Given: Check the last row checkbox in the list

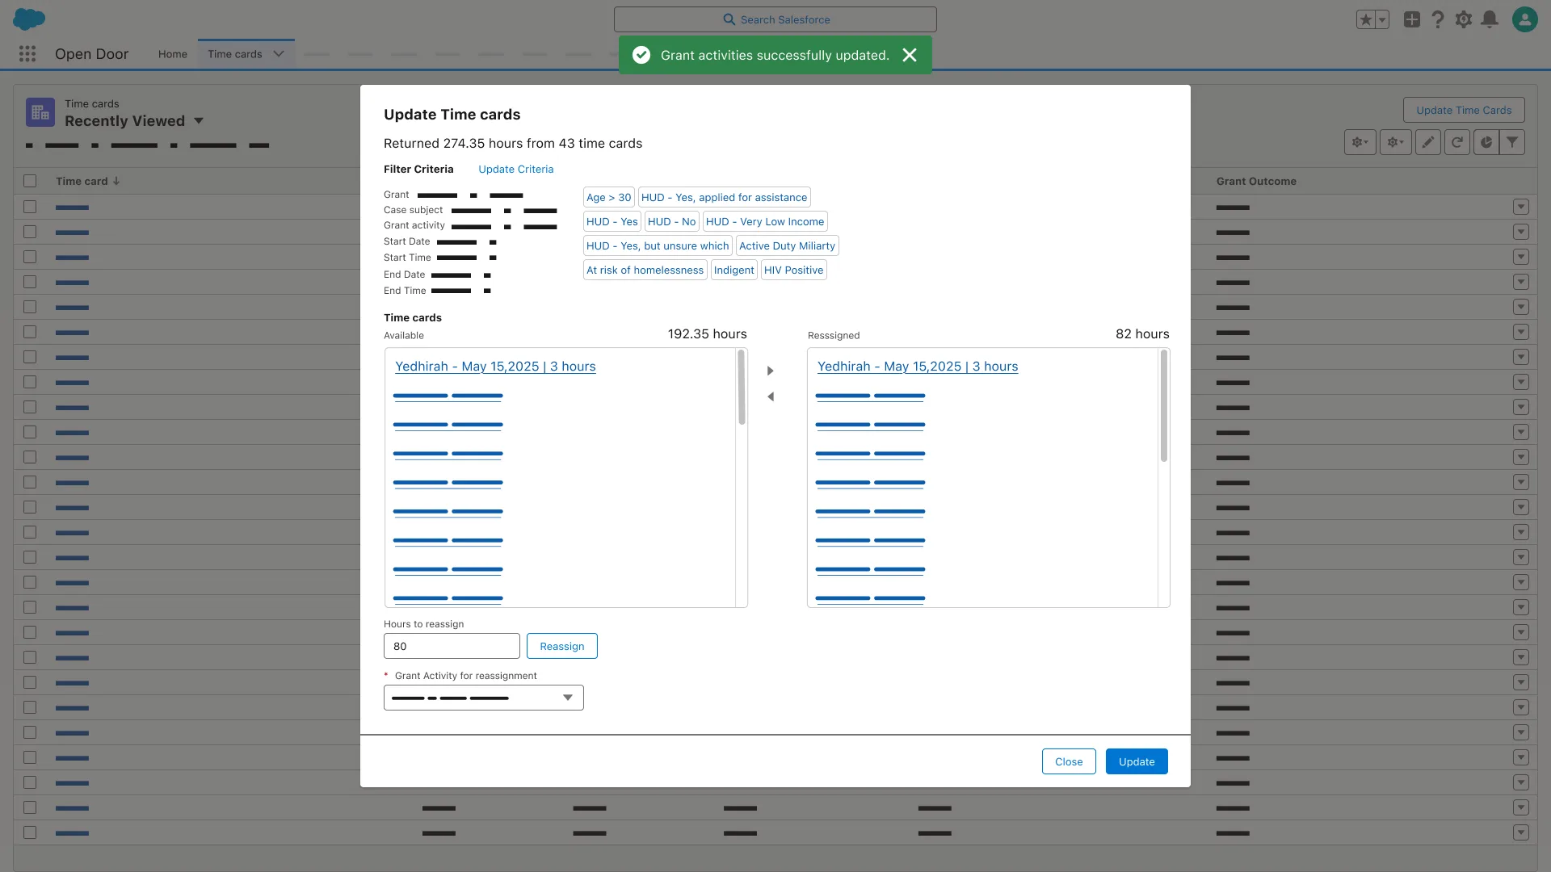Looking at the screenshot, I should pos(30,832).
